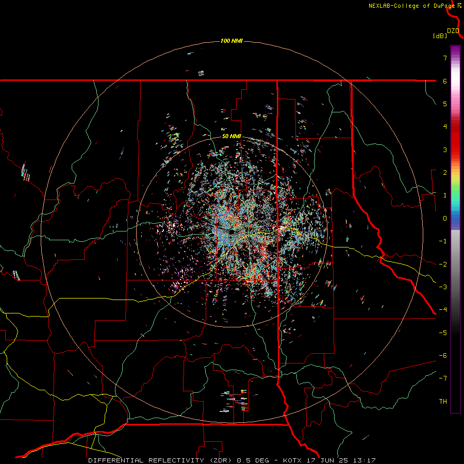Click the NEXLAB-College of DuPage label
This screenshot has width=464, height=464.
coord(411,6)
